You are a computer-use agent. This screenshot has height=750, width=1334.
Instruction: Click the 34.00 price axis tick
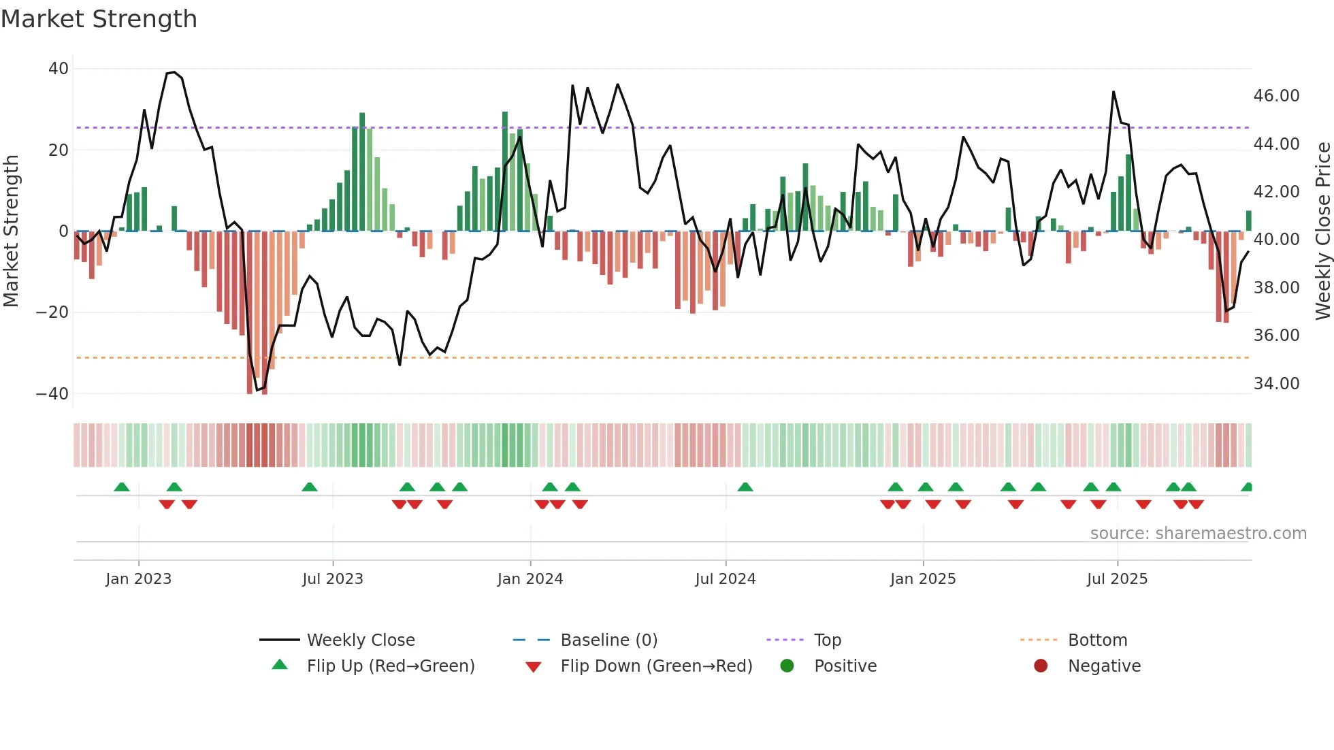pos(1277,383)
